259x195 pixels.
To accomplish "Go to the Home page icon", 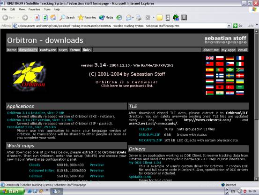I will click(x=53, y=17).
